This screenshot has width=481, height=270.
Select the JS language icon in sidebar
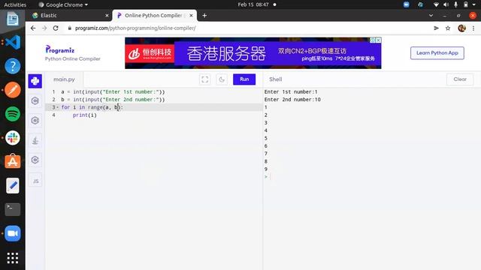(35, 181)
